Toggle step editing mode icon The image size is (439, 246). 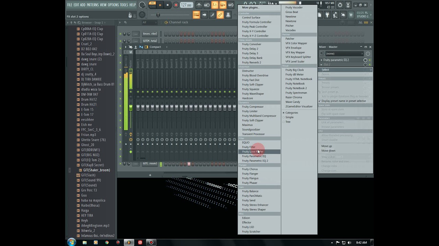[212, 15]
